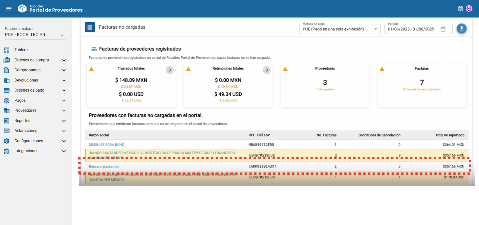Click people icon beside Facturas de proveedores registrados
The height and width of the screenshot is (225, 479).
pos(94,49)
